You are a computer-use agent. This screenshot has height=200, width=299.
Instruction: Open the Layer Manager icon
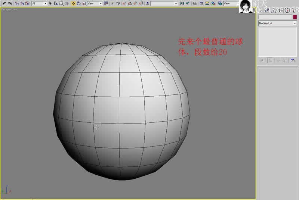pos(194,3)
